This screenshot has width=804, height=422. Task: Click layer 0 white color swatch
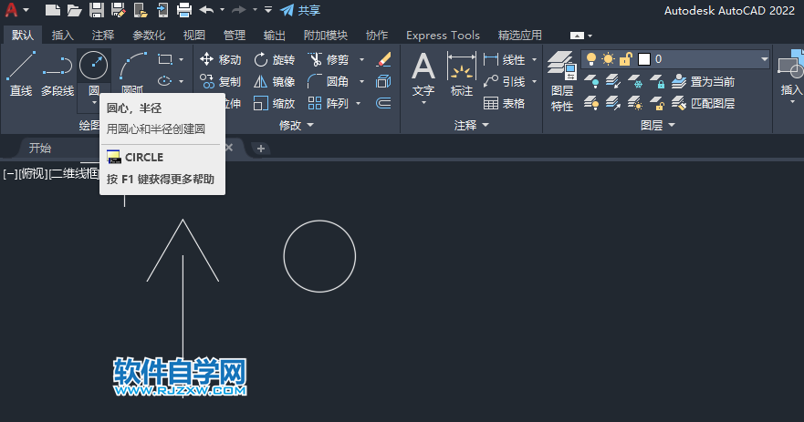644,59
